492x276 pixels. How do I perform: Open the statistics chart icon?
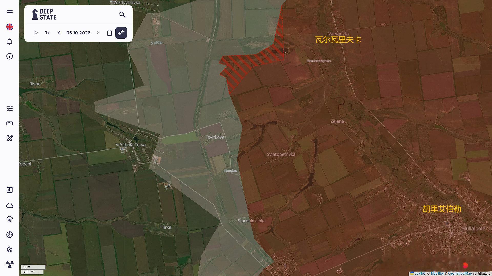pos(9,190)
